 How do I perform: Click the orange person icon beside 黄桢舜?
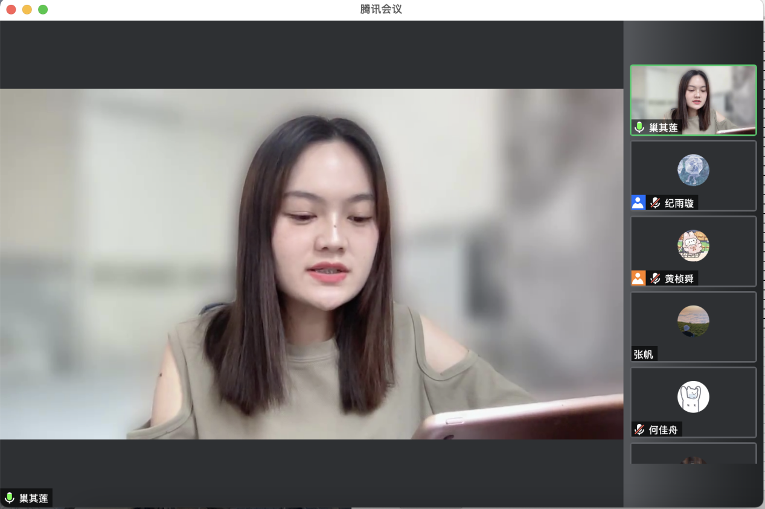pyautogui.click(x=638, y=278)
